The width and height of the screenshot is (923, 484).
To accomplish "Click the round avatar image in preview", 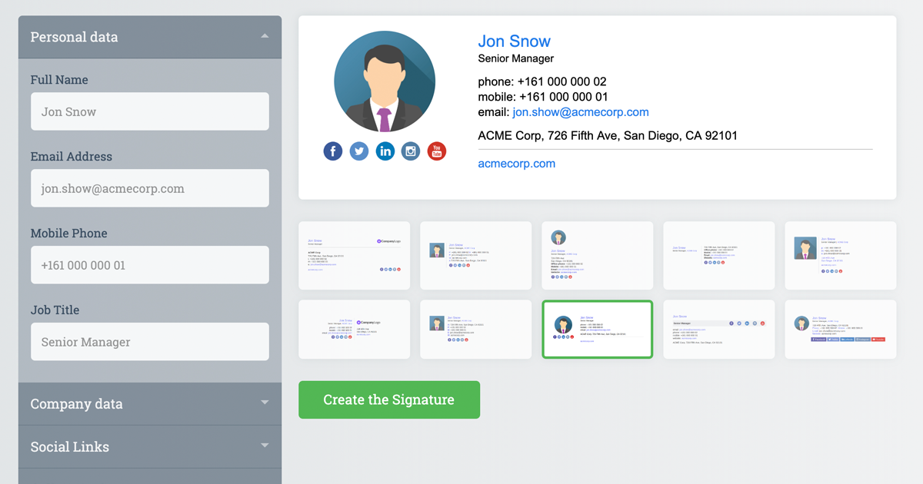I will (x=385, y=81).
